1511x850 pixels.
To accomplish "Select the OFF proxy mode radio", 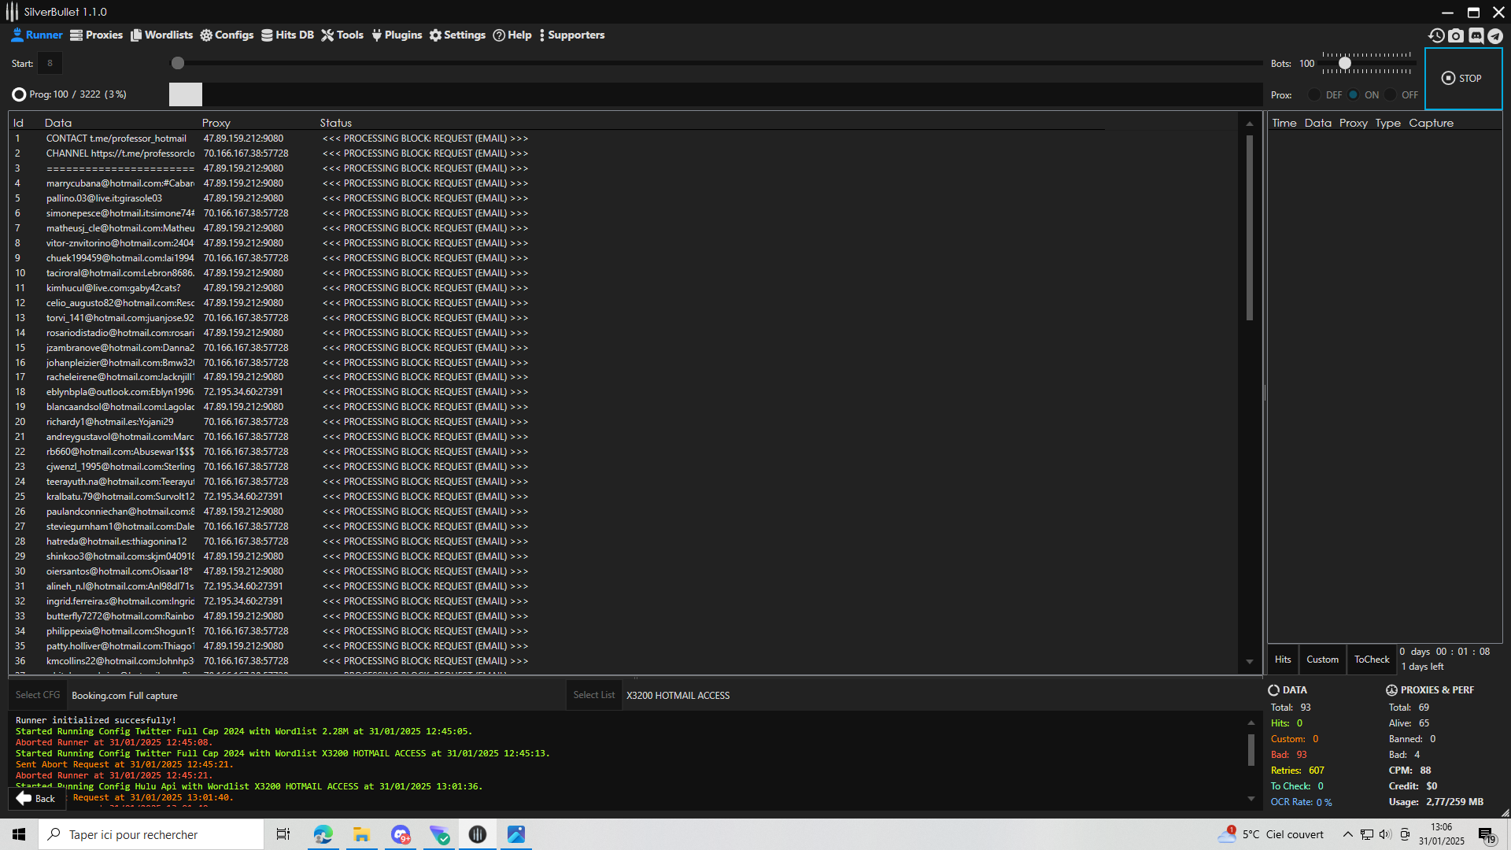I will 1391,95.
